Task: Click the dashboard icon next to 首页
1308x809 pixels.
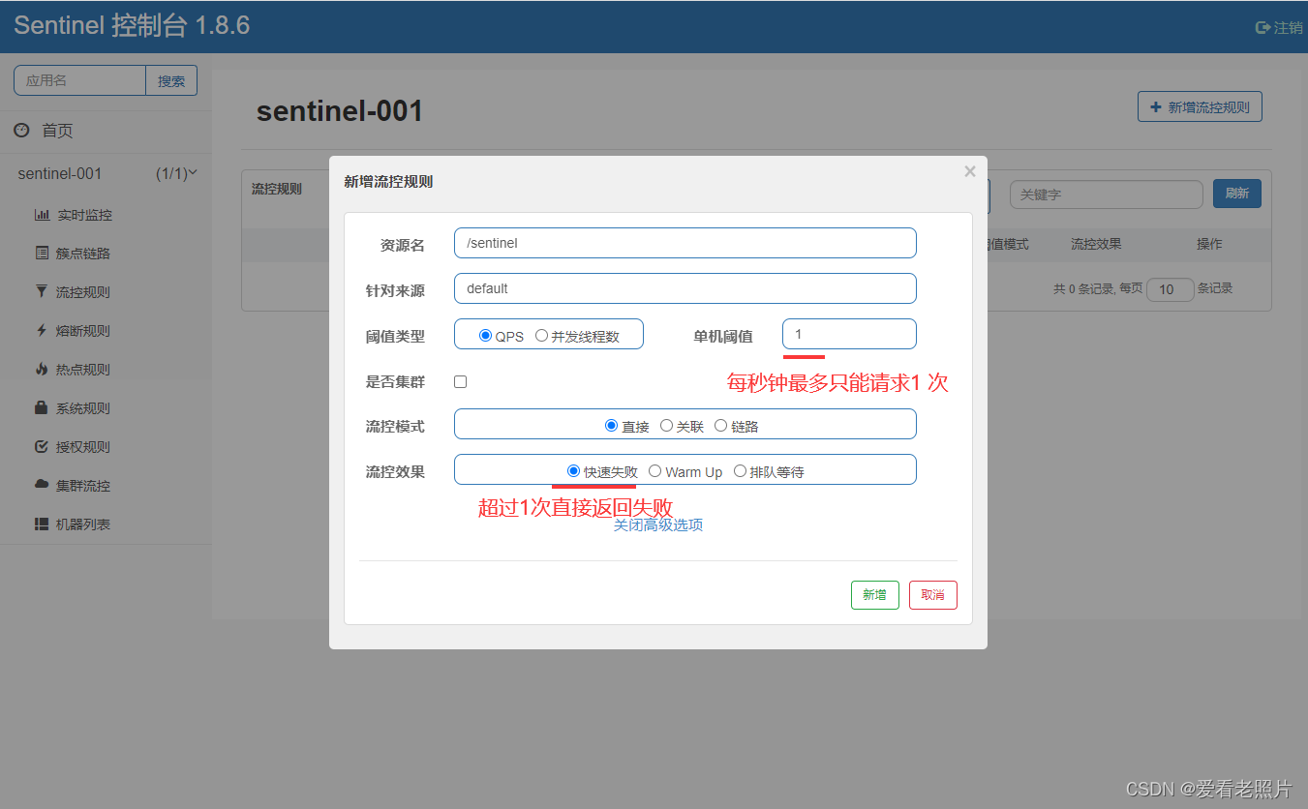Action: (21, 130)
